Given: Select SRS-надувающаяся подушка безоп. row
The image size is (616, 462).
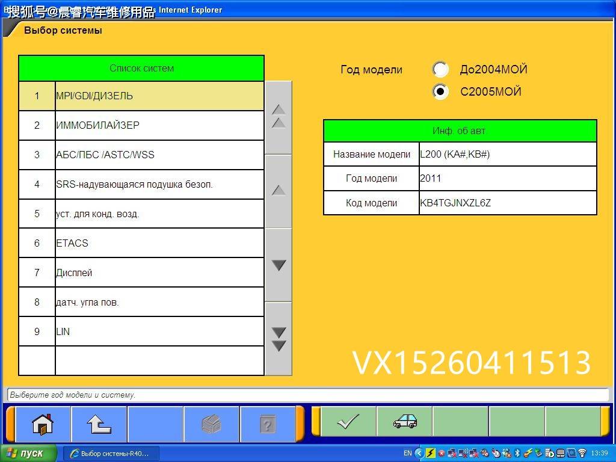Looking at the screenshot, I should [141, 184].
